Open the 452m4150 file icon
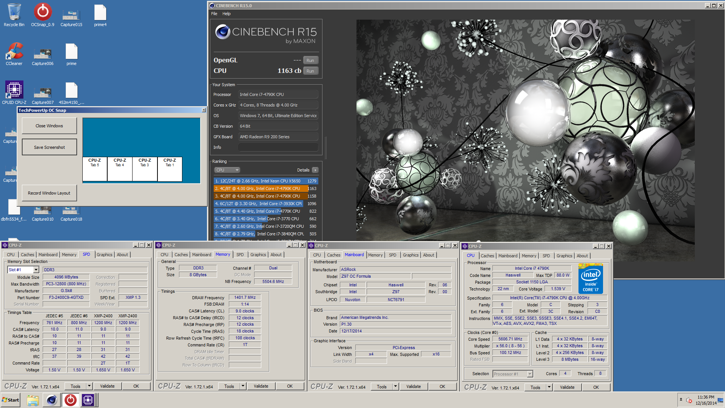 click(x=71, y=93)
